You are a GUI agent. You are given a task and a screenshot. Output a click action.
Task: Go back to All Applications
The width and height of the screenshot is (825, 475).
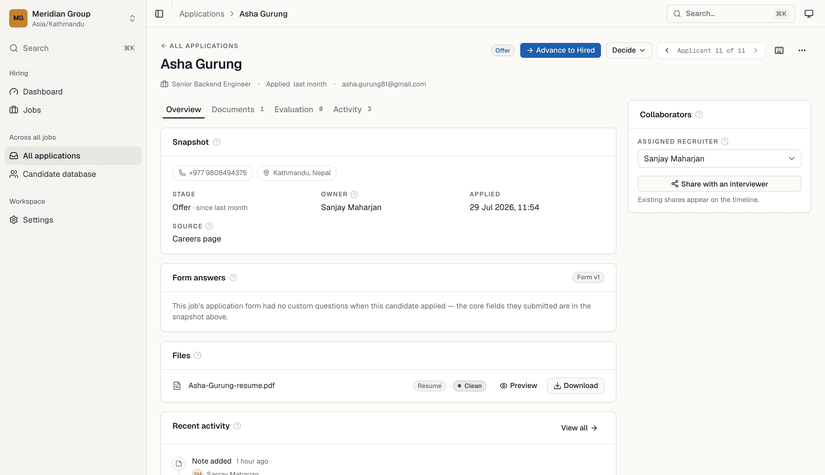click(200, 46)
